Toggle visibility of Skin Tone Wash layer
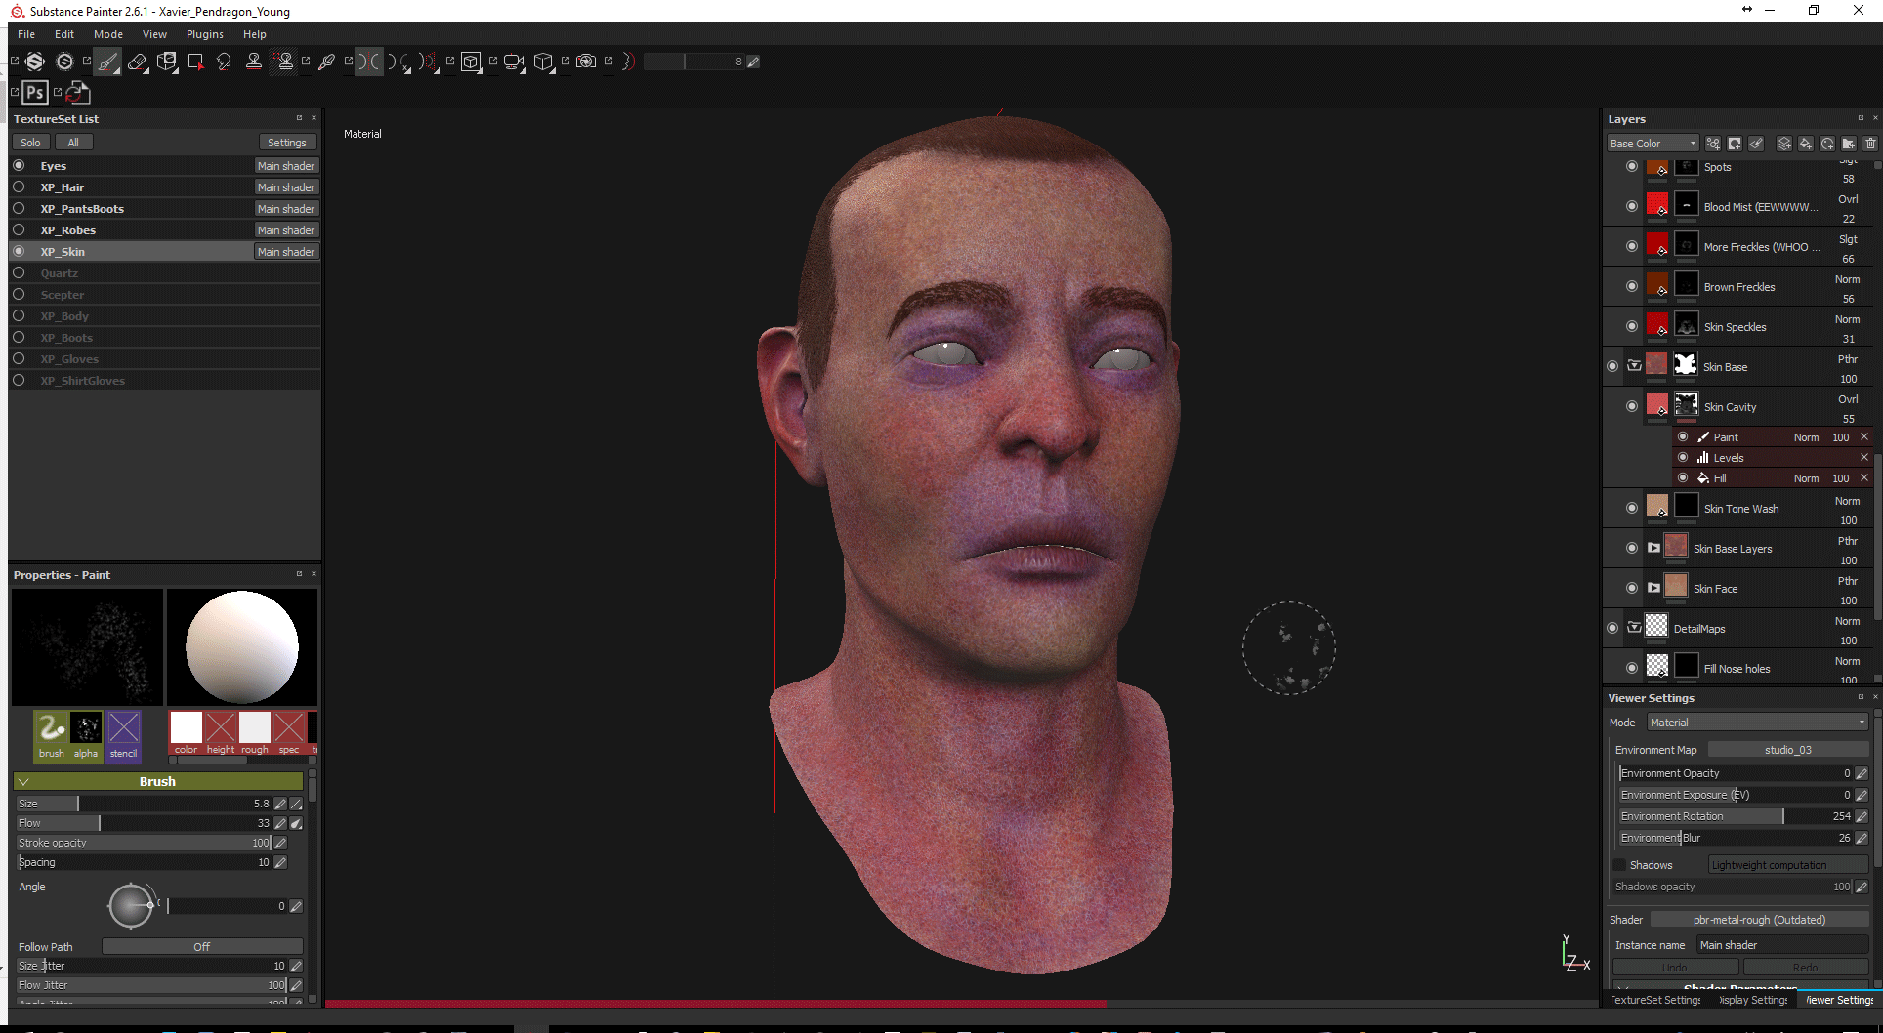 click(x=1632, y=508)
